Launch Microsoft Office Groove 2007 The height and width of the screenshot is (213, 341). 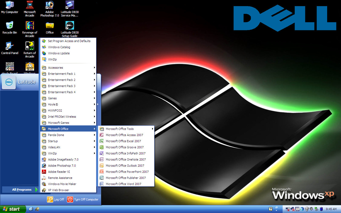(x=126, y=147)
